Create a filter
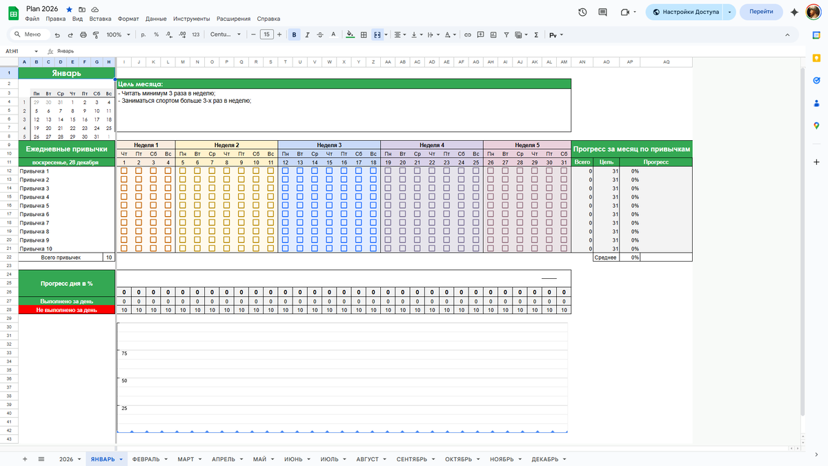 (x=506, y=35)
